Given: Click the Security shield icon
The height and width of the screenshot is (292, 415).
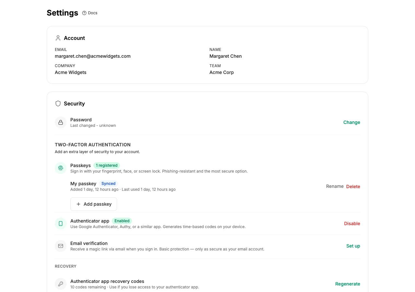Looking at the screenshot, I should pyautogui.click(x=58, y=103).
